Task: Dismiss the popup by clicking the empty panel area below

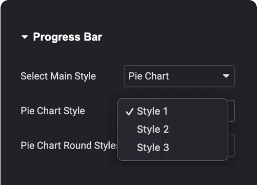Action: [128, 174]
